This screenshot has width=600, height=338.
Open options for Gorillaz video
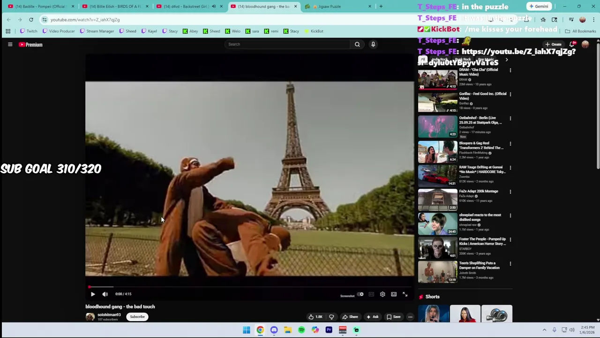510,94
